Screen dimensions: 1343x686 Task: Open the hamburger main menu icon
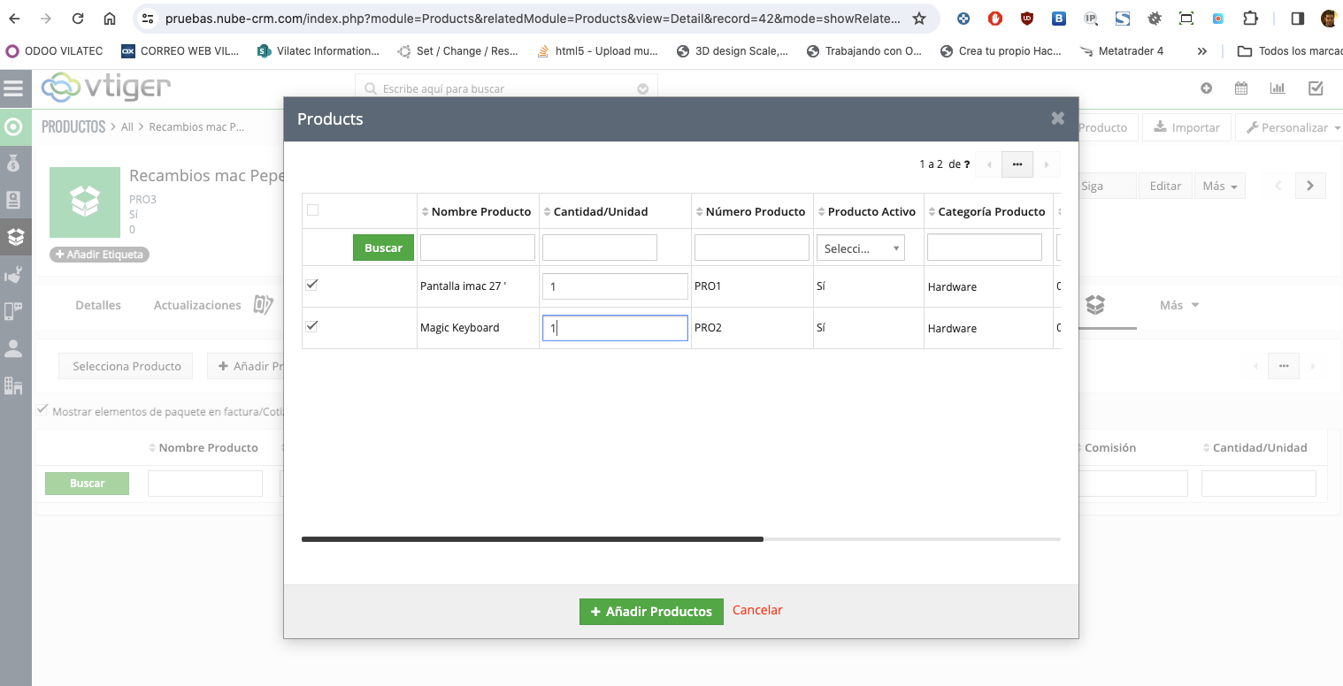tap(13, 88)
